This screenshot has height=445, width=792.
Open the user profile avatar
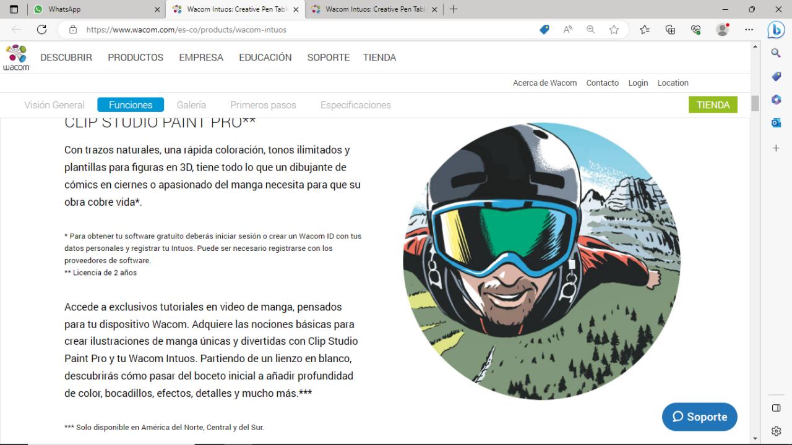(x=722, y=29)
